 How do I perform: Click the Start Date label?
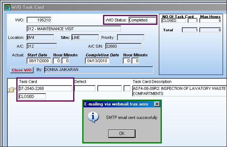coord(37,55)
